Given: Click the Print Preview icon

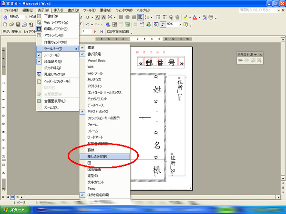Looking at the screenshot, I should (31, 24).
